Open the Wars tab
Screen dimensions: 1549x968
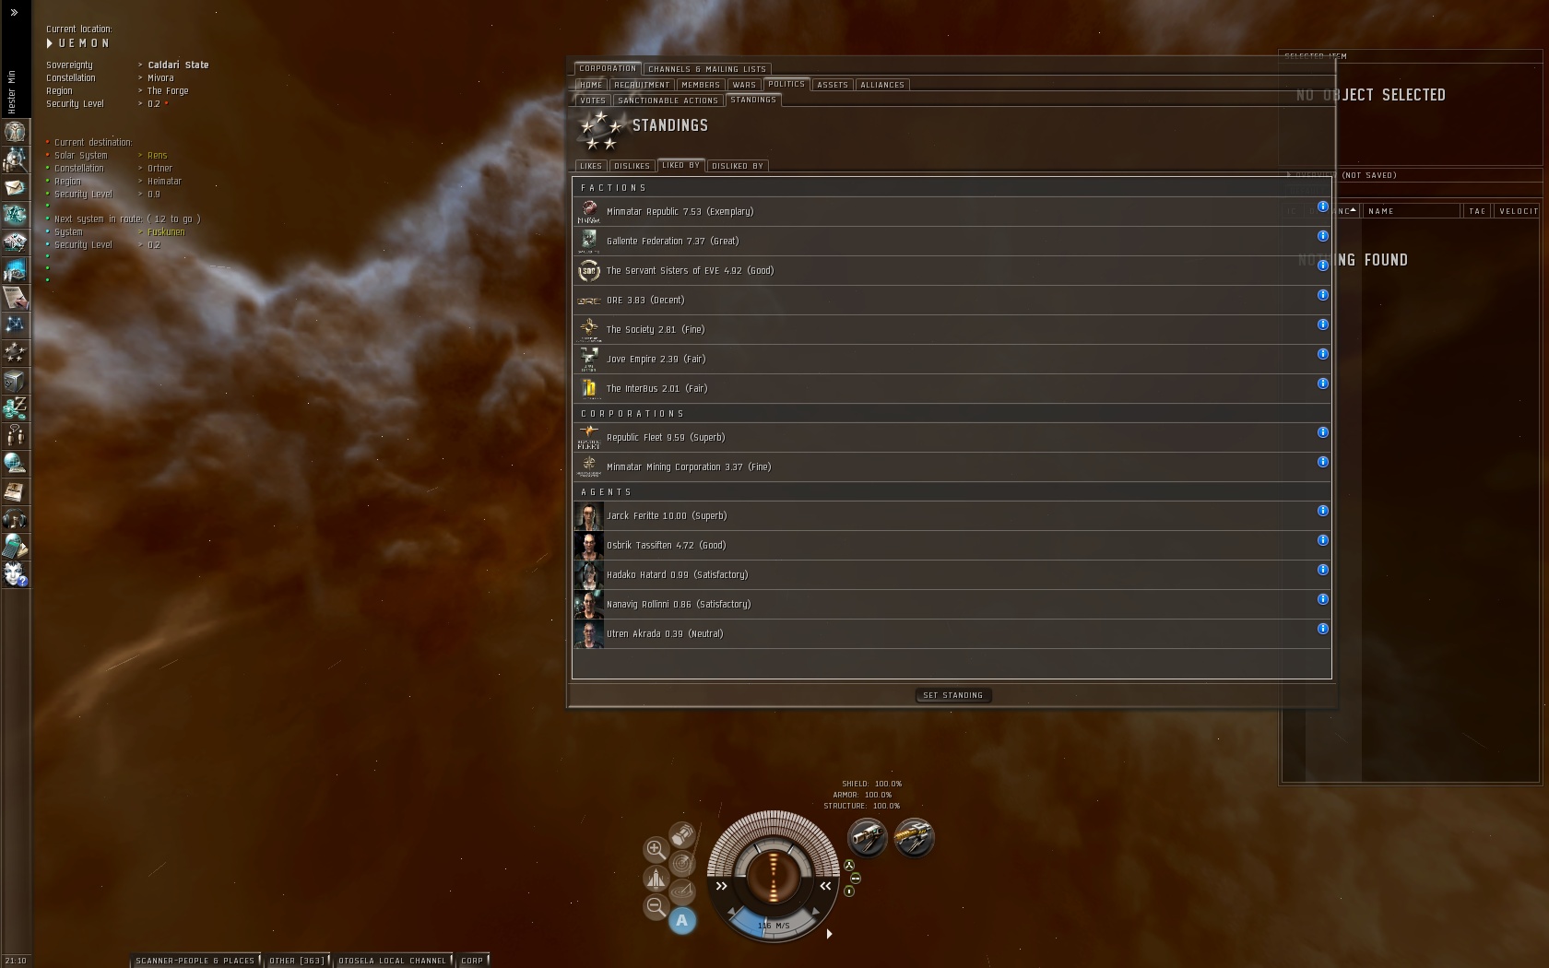pos(744,85)
